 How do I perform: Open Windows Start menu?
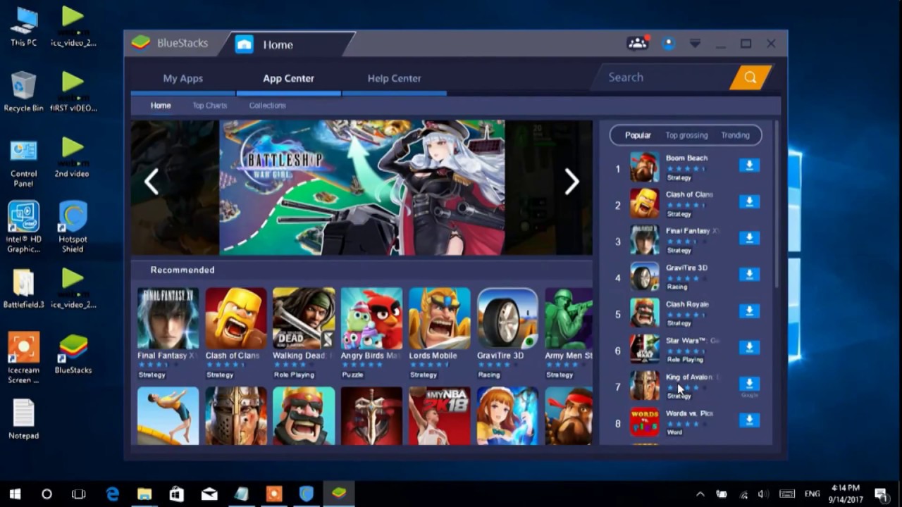pos(15,494)
